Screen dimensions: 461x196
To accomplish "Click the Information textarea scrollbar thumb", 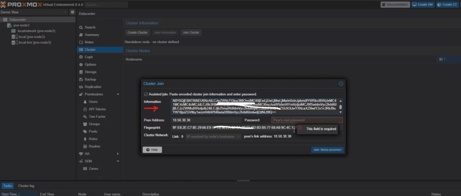I will (x=340, y=107).
